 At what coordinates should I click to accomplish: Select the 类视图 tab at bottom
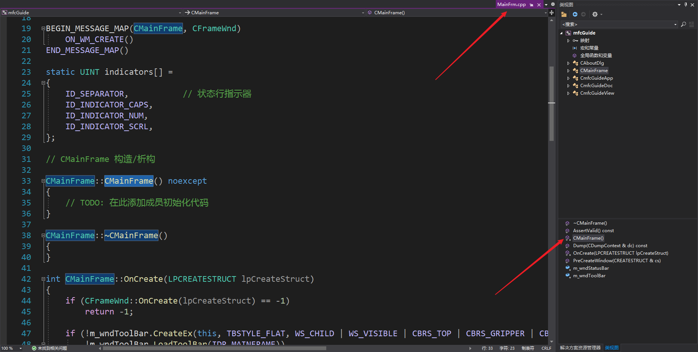[612, 348]
